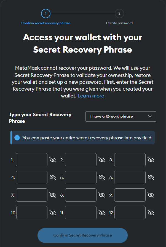Reveal word 1 using its eye icon
166x247 pixels.
tap(53, 159)
